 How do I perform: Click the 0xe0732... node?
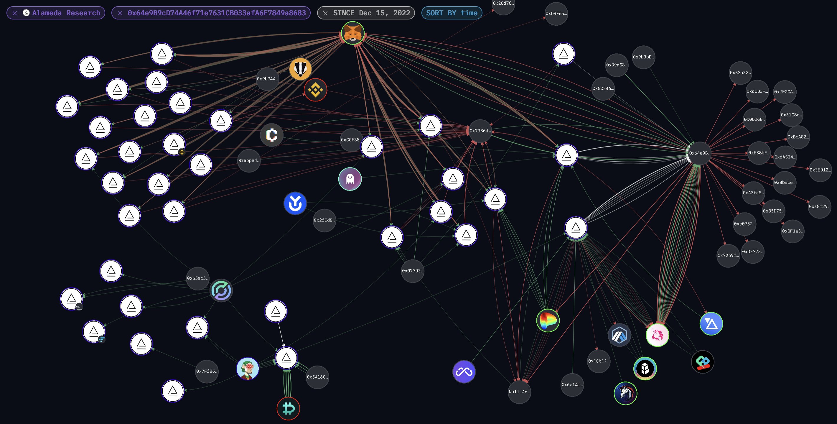(744, 224)
